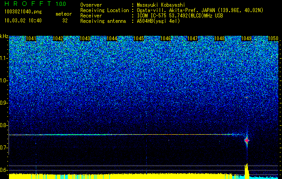Click the yellow 'meteor' label

tap(64, 14)
